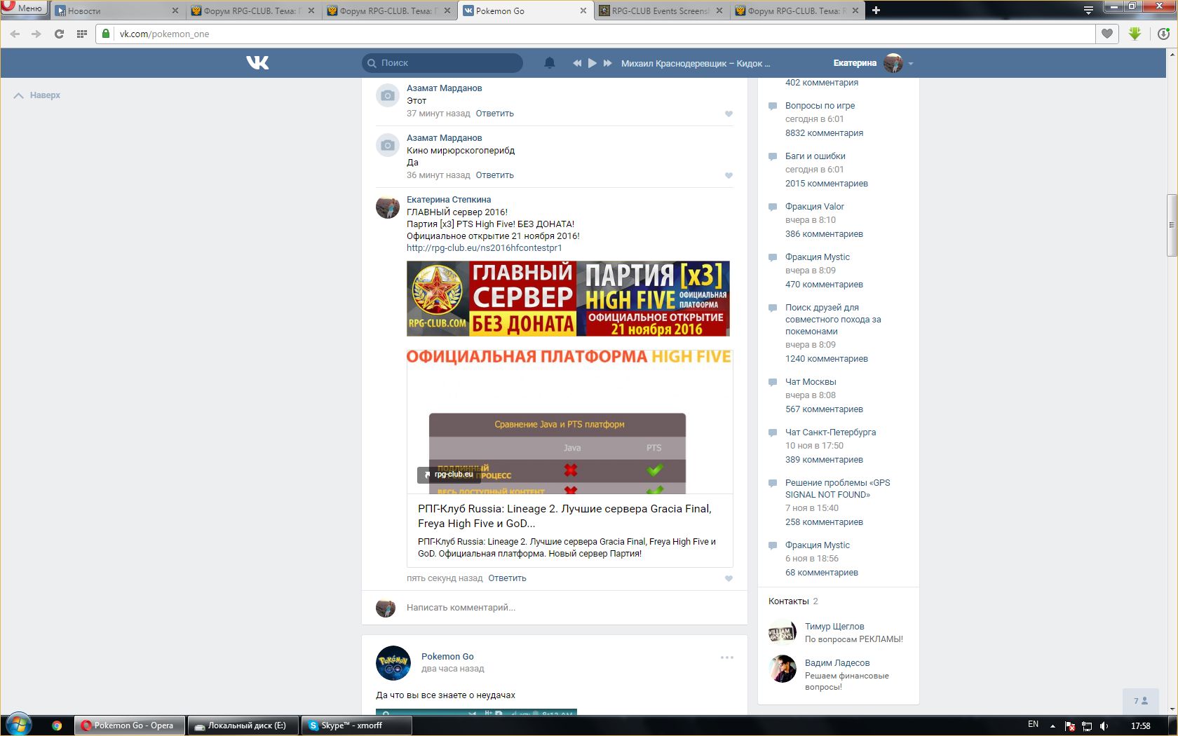Click the Екатерина profile avatar in header
This screenshot has width=1178, height=736.
point(893,63)
